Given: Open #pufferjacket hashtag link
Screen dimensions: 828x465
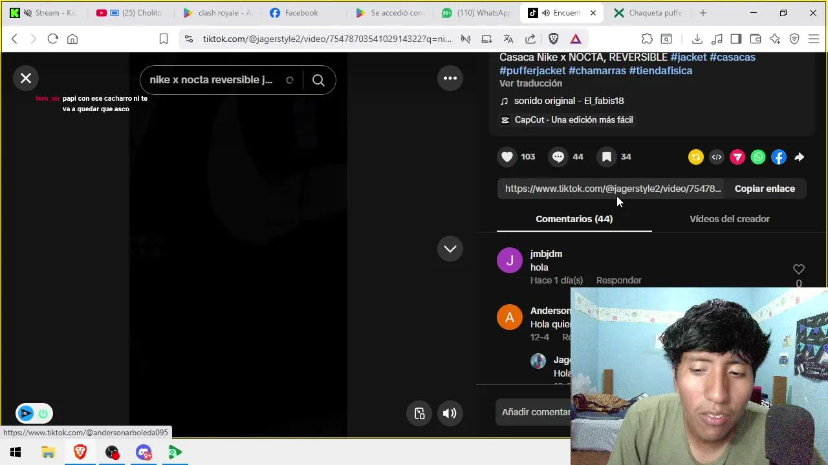Looking at the screenshot, I should (532, 70).
